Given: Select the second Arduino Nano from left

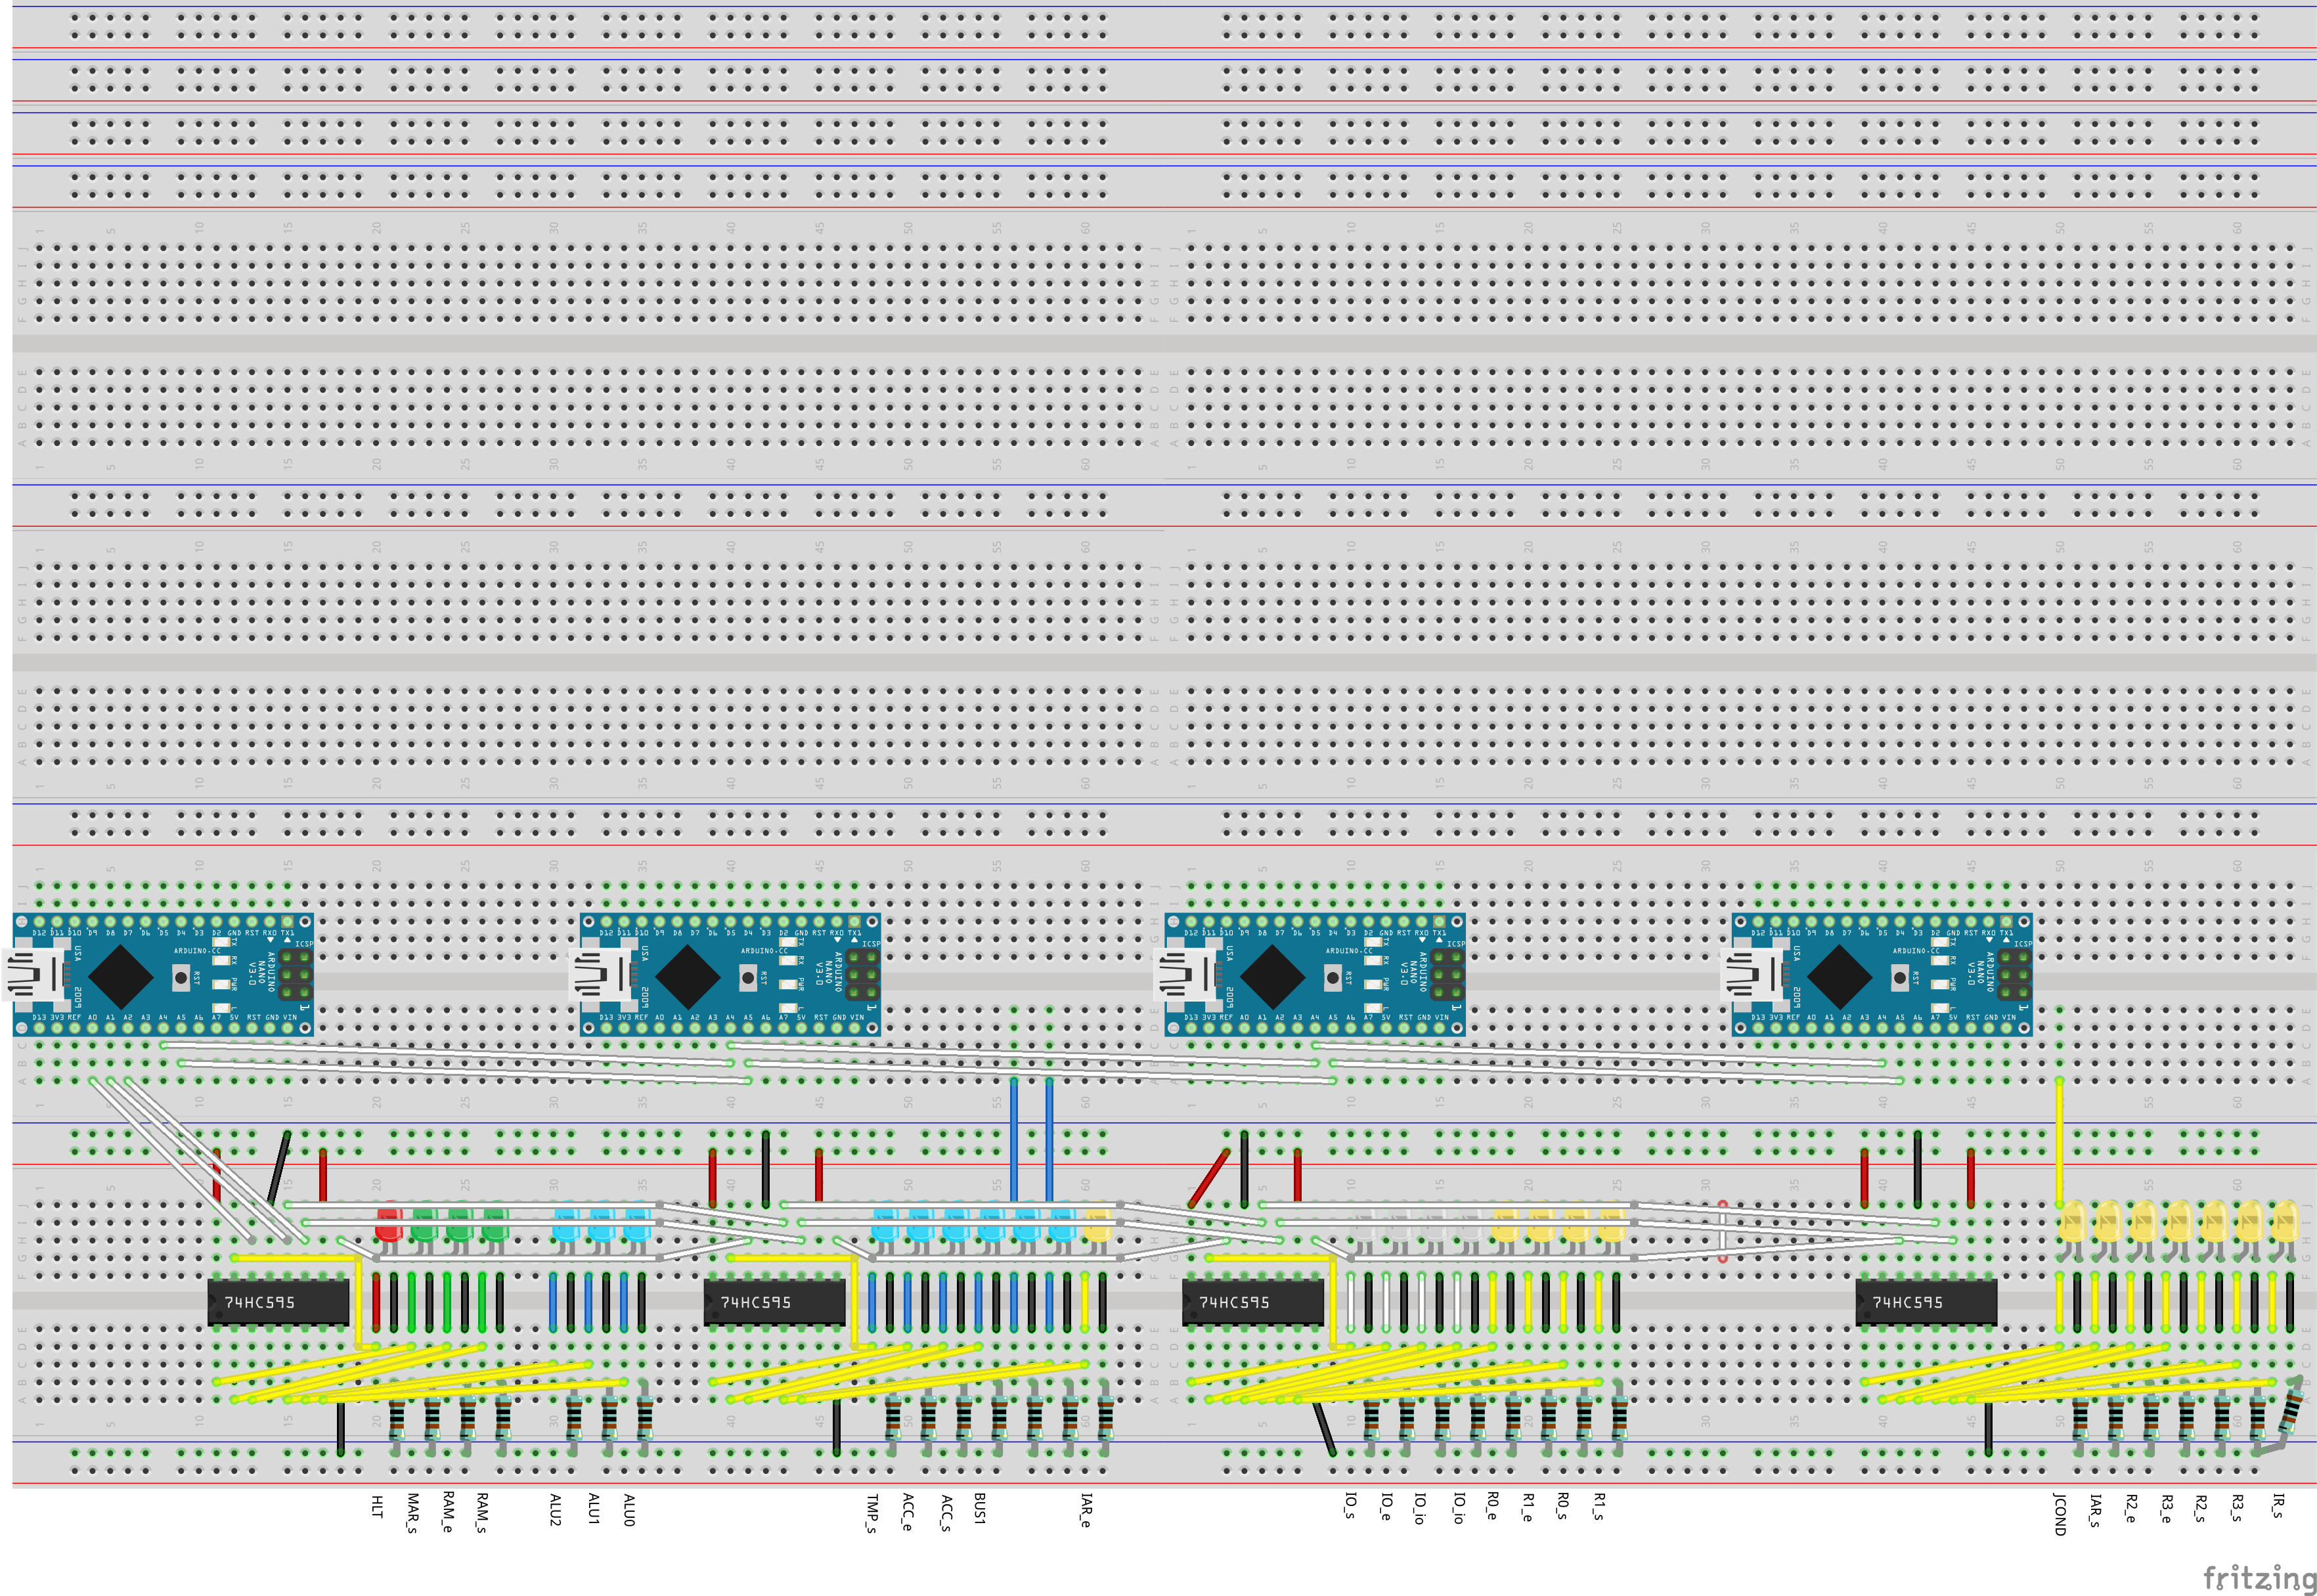Looking at the screenshot, I should click(x=730, y=974).
